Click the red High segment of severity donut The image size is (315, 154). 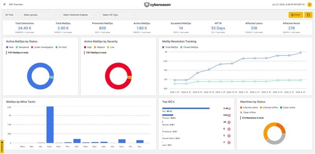pos(107,76)
